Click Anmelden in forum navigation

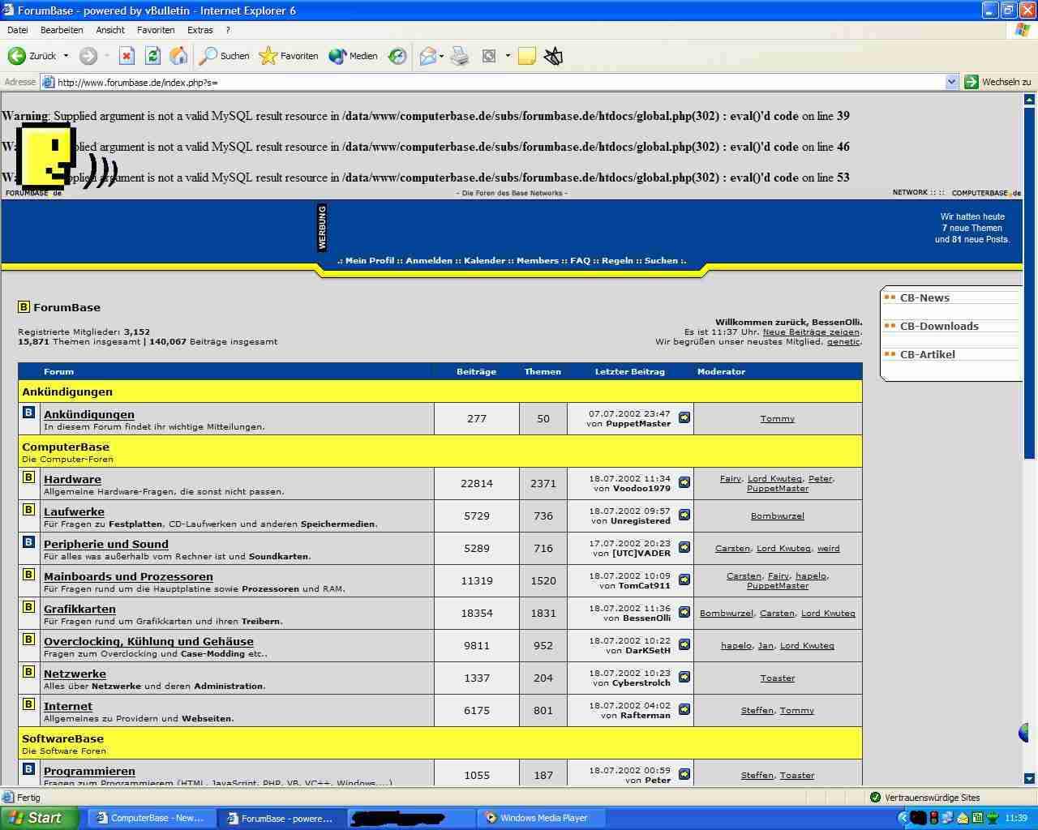[x=429, y=261]
